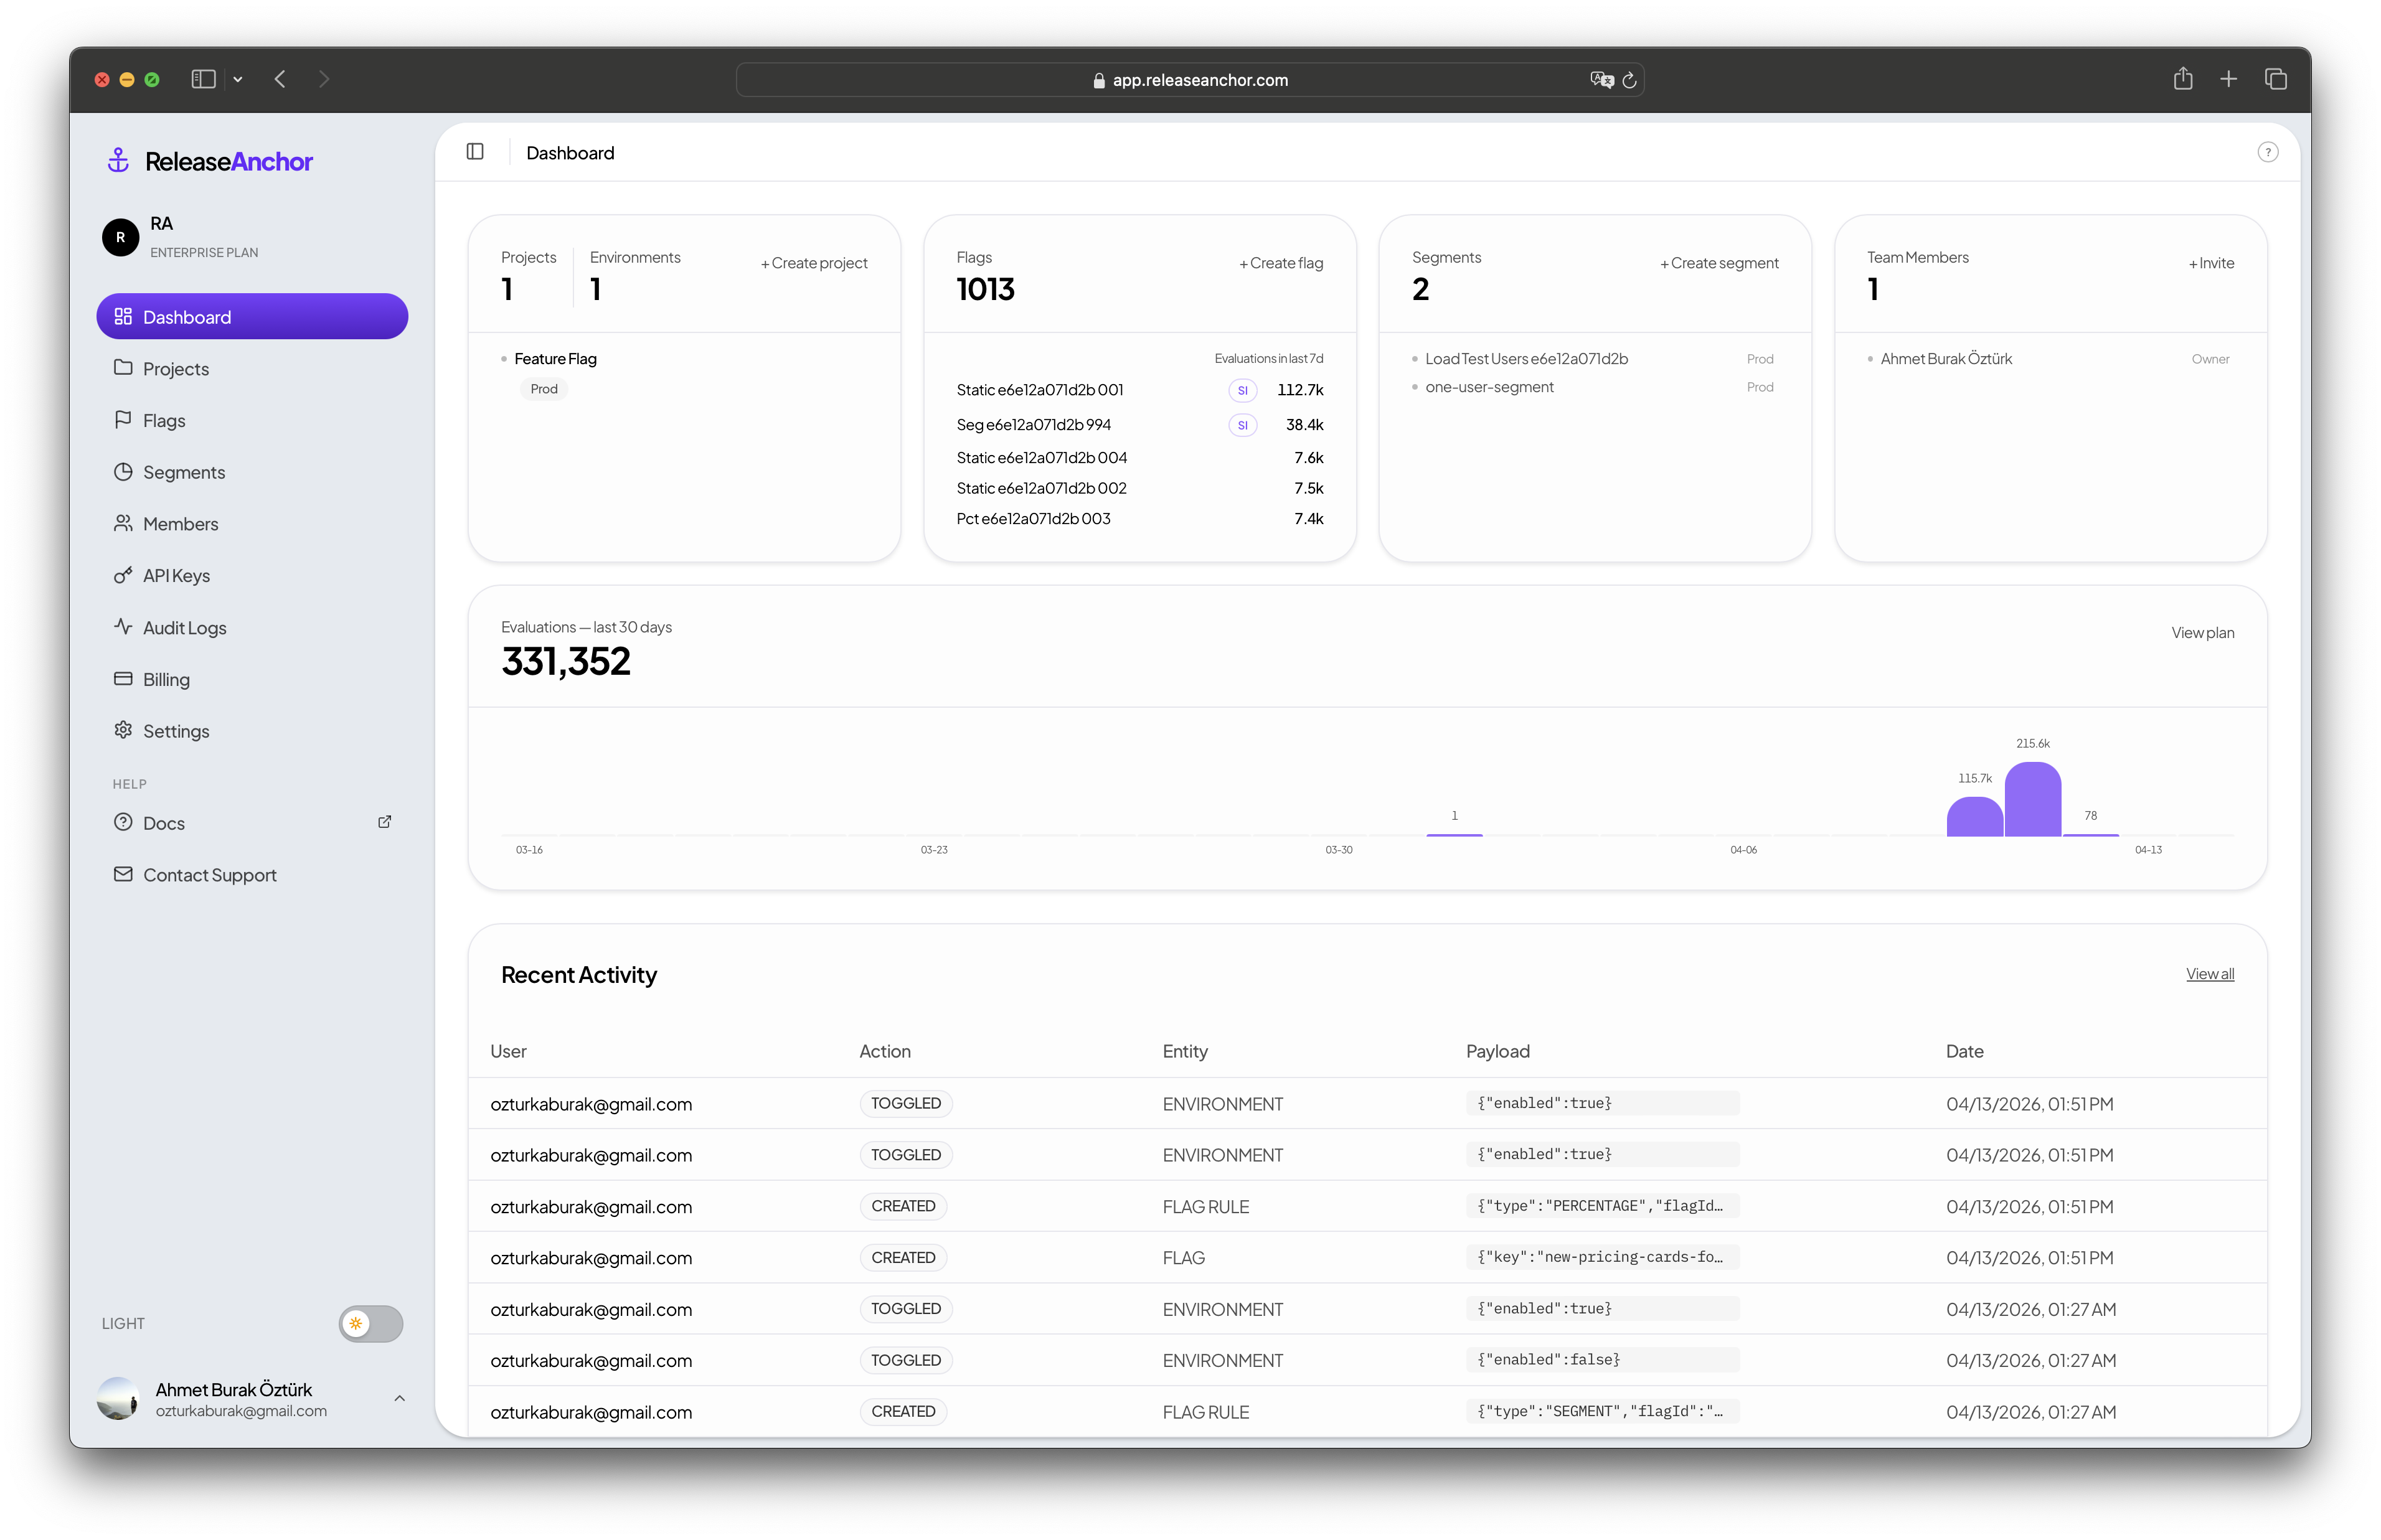Expand the Ahmet Burak Öztürk account menu chevron
The width and height of the screenshot is (2381, 1540).
click(399, 1398)
